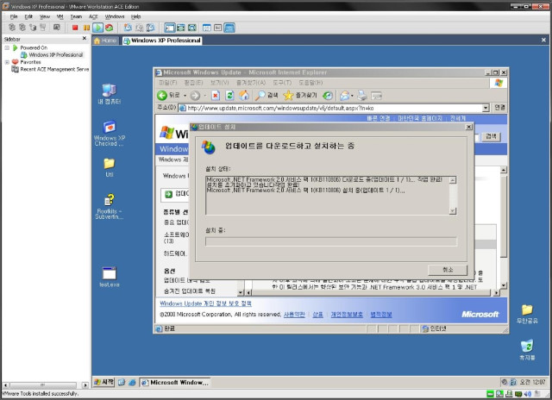Click the 검색 button on Windows Update page
This screenshot has width=552, height=400.
click(x=491, y=136)
